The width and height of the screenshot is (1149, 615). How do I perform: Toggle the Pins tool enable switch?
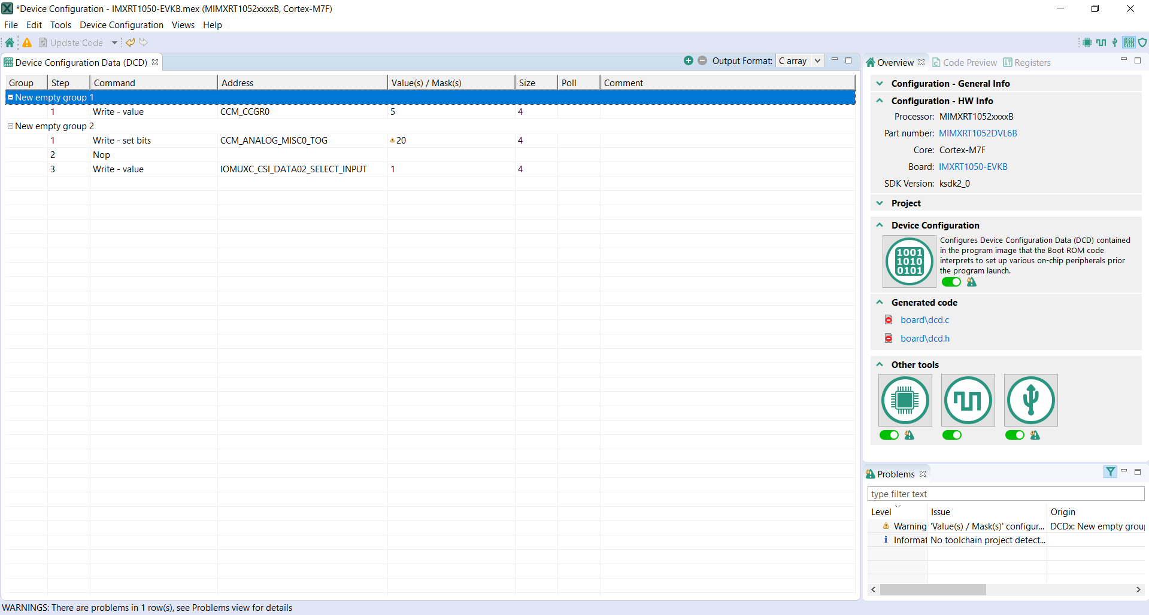[x=889, y=435]
